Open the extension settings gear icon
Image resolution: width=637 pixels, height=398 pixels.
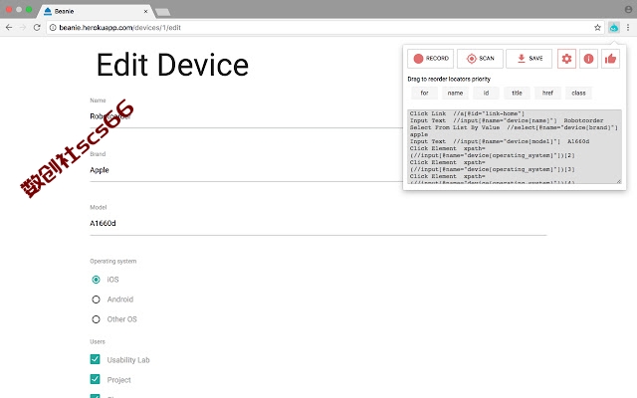pyautogui.click(x=566, y=59)
